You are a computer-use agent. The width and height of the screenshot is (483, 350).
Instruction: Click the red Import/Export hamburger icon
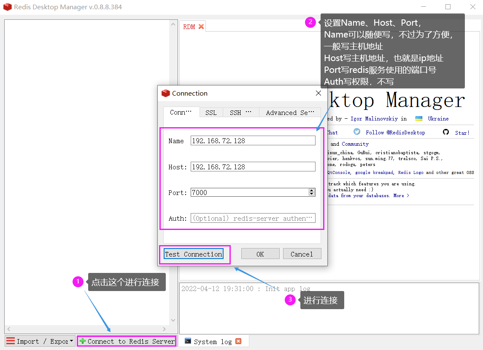pyautogui.click(x=11, y=341)
